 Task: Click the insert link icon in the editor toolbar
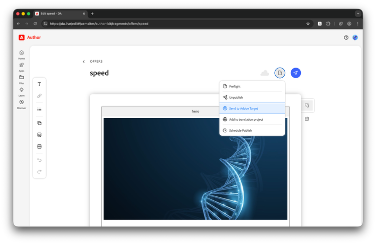pyautogui.click(x=39, y=96)
